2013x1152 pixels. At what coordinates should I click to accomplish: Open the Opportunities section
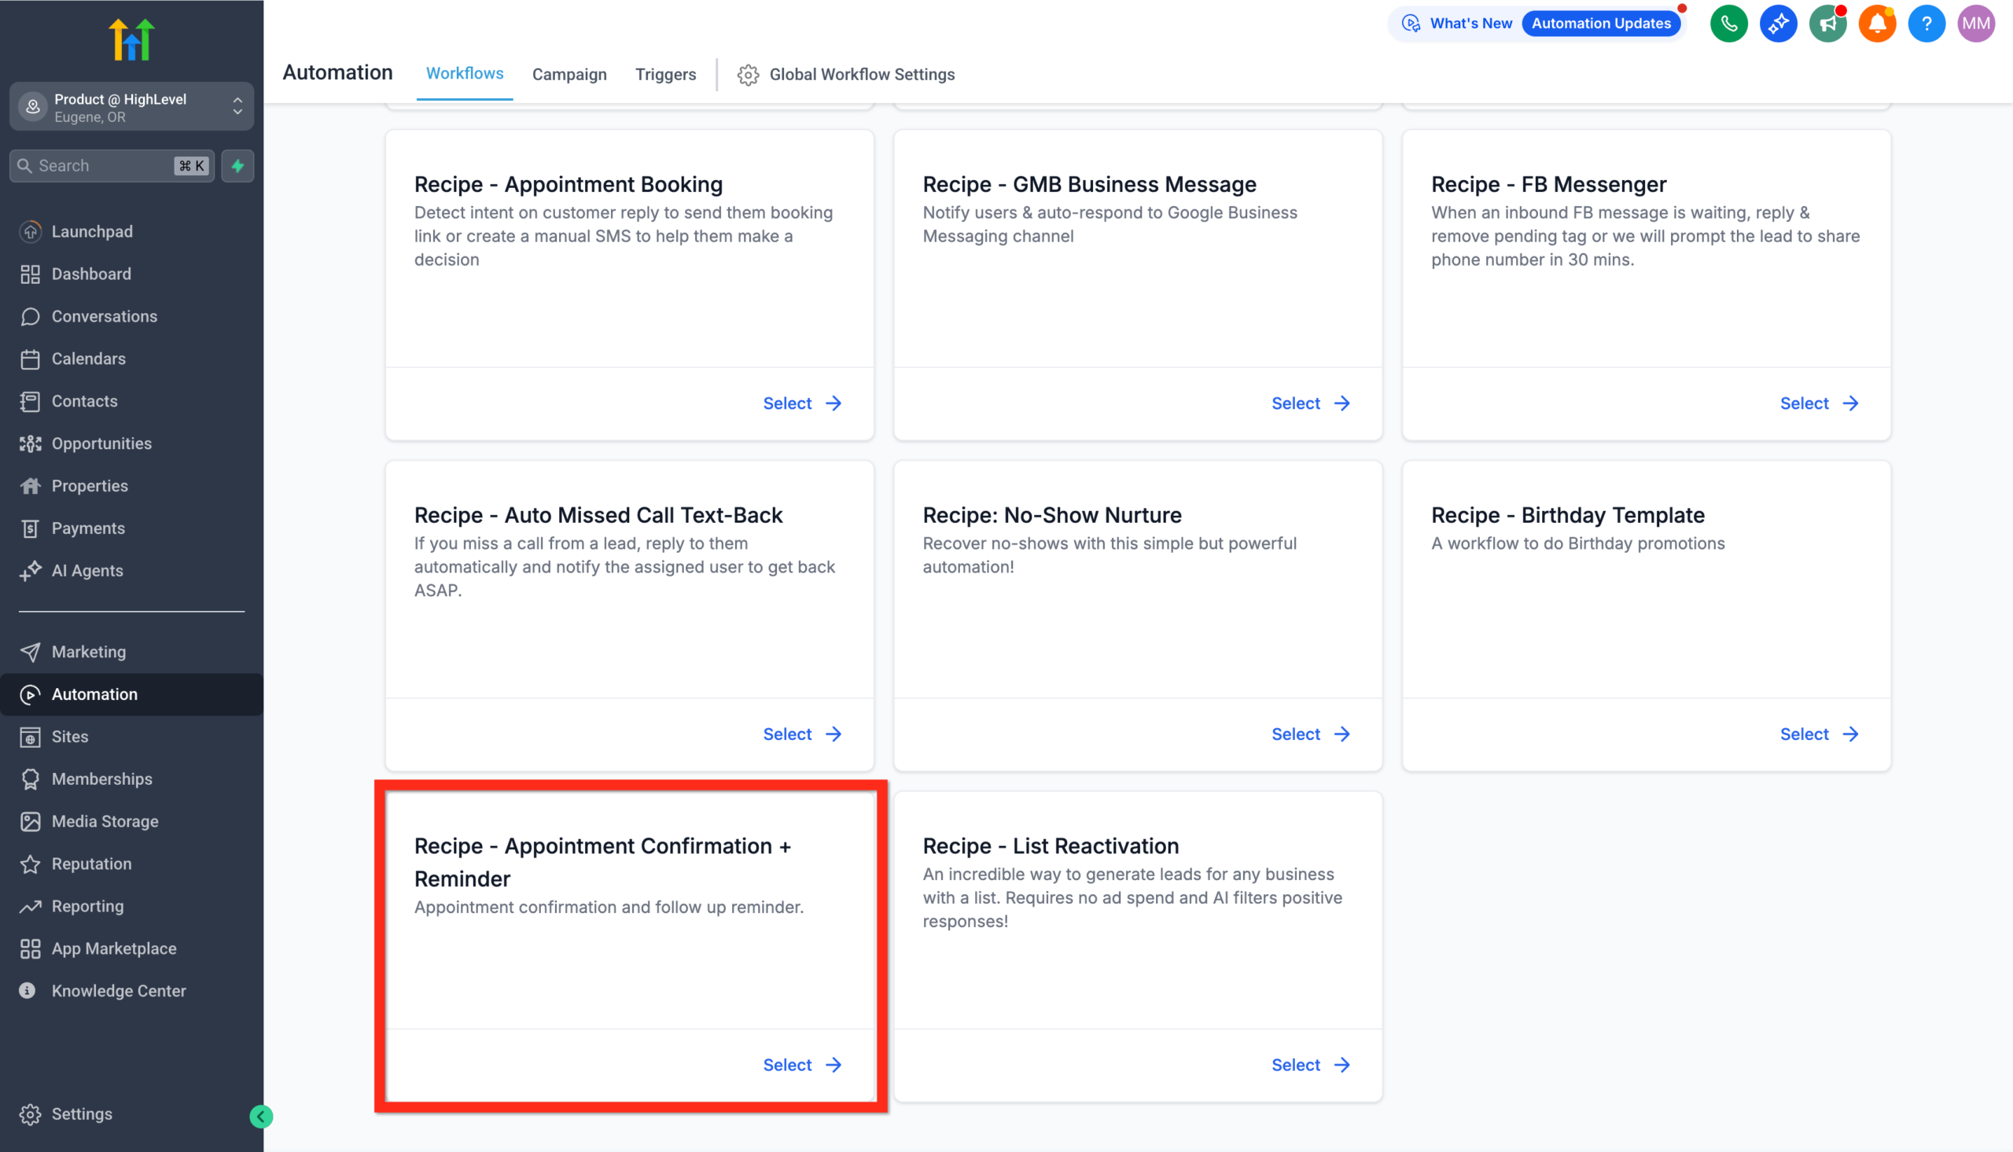pos(101,443)
